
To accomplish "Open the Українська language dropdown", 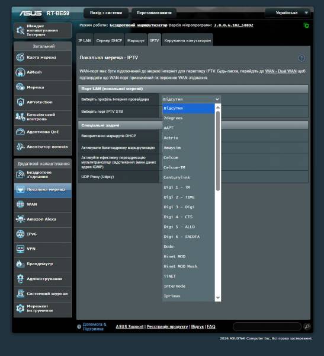I will pos(288,12).
